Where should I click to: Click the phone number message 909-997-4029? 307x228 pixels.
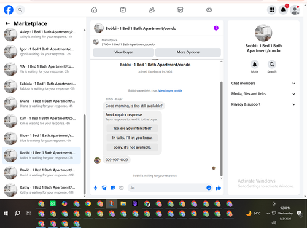117,160
